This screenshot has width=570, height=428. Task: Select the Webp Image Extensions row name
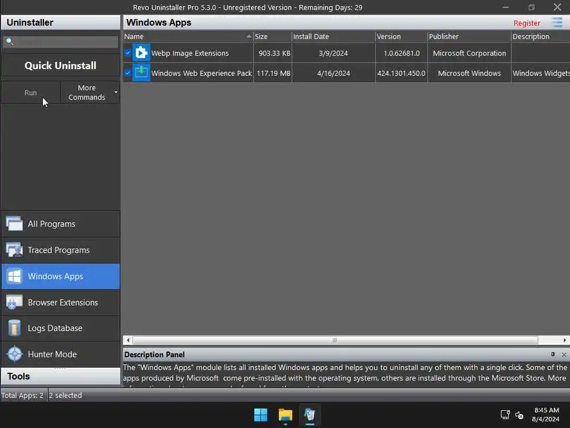pyautogui.click(x=190, y=53)
